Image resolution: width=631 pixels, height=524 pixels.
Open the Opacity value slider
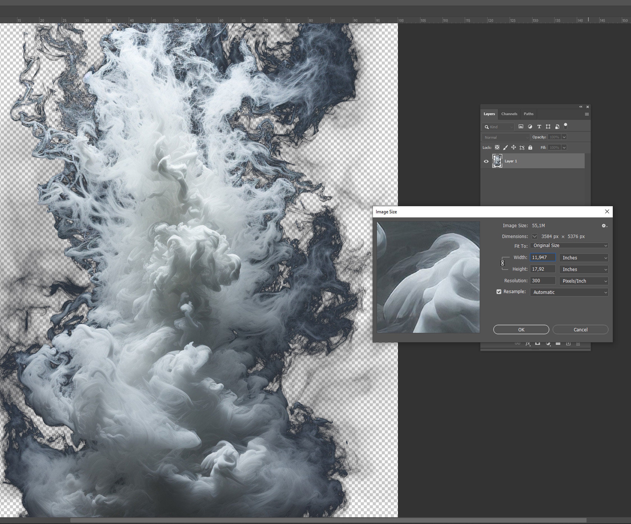click(x=564, y=137)
